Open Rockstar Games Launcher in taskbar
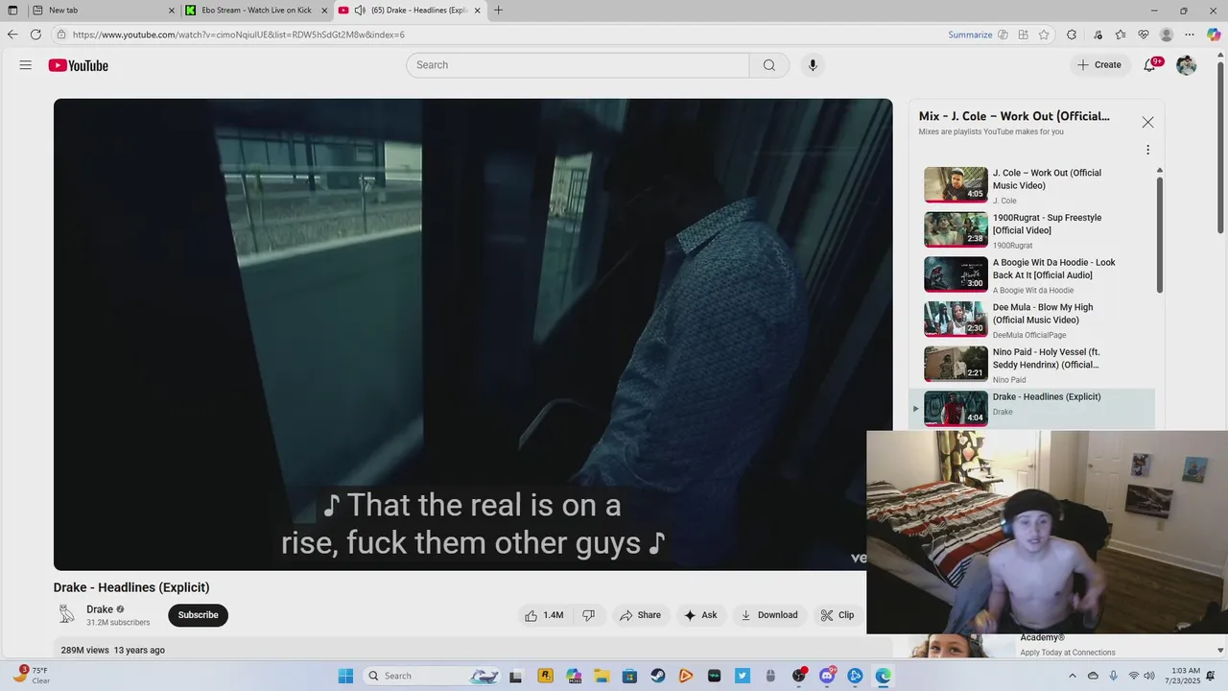This screenshot has width=1228, height=691. click(545, 676)
